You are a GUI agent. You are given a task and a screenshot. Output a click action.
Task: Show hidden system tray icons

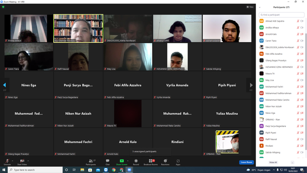coord(274,170)
